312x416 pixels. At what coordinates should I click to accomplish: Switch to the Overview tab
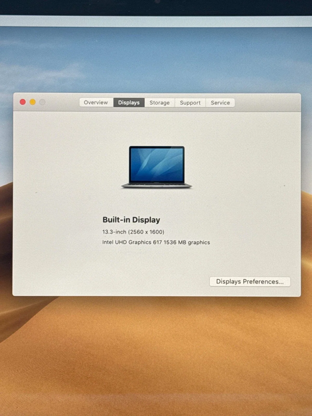tap(96, 102)
